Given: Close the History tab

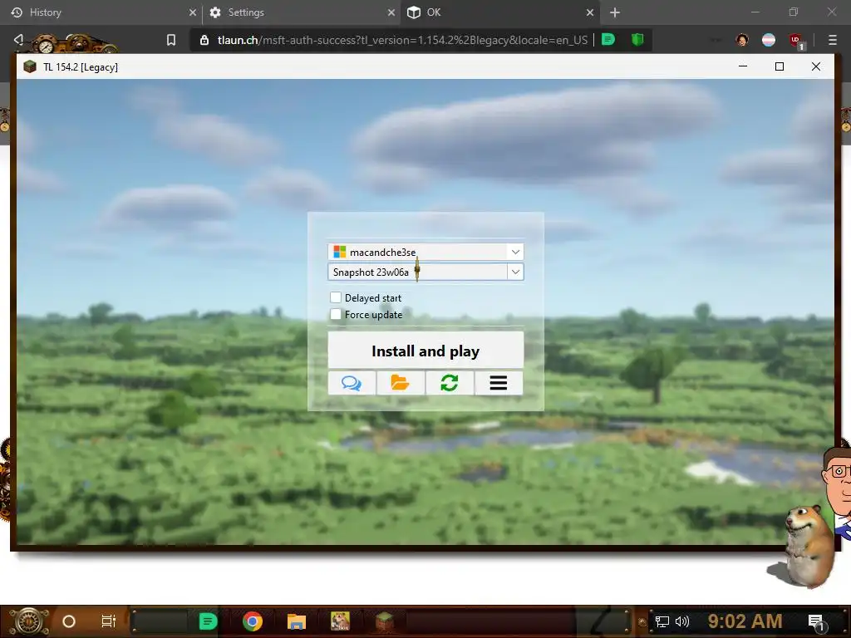Looking at the screenshot, I should point(192,12).
